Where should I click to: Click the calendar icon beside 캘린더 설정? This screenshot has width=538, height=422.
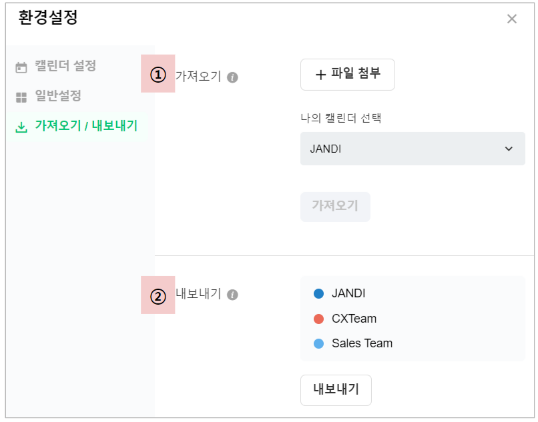[x=21, y=67]
